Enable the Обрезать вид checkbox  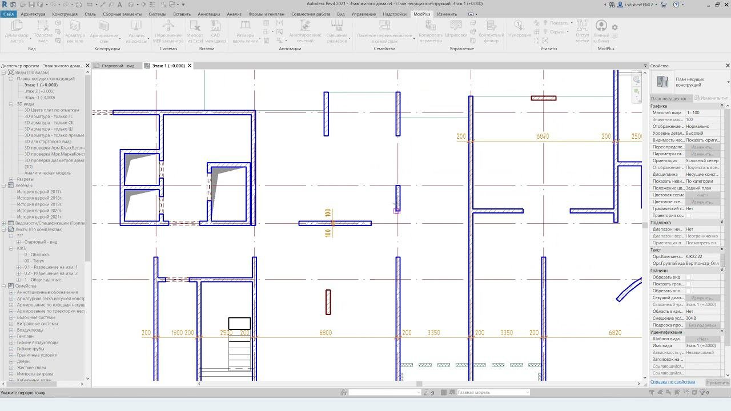(x=688, y=277)
